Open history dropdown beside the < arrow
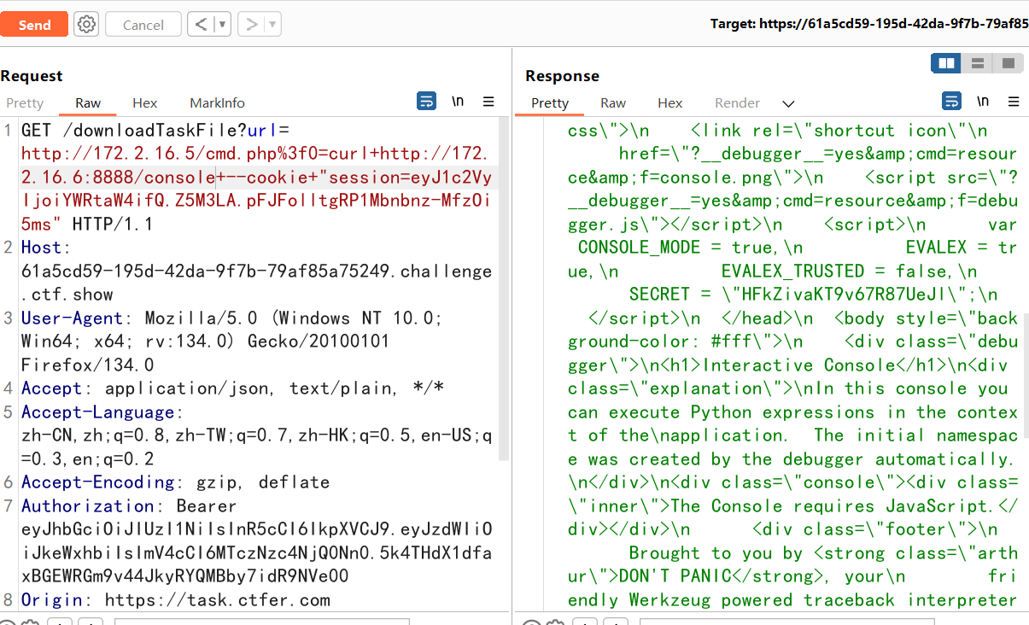 coord(222,25)
